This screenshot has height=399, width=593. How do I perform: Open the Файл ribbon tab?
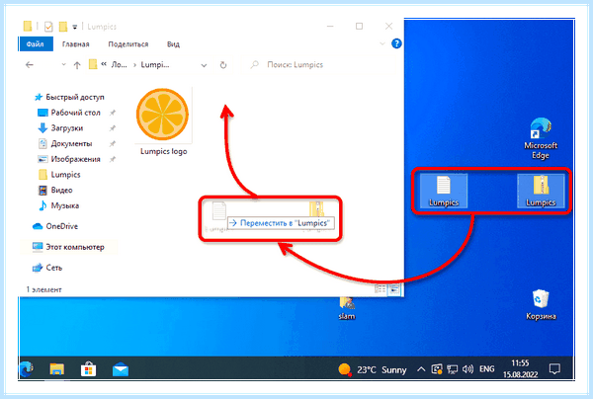(36, 44)
